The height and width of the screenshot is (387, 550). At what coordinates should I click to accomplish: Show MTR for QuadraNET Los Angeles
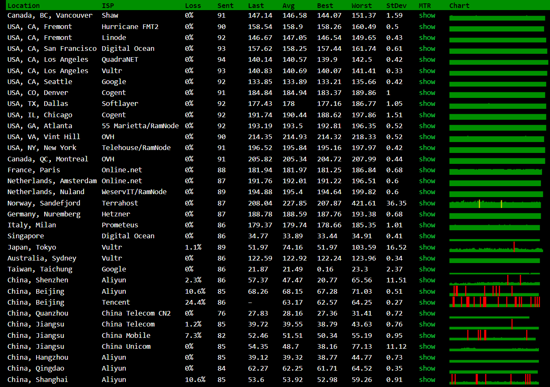427,59
